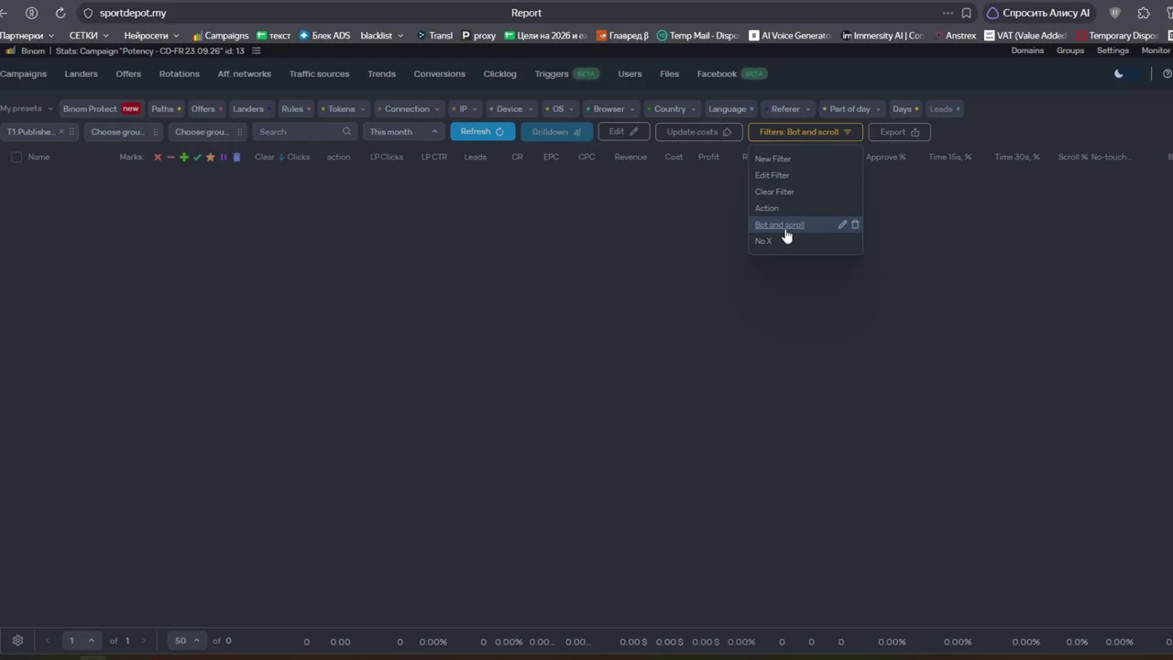Viewport: 1173px width, 660px height.
Task: Open the Conversions tab in top navigation
Action: 439,74
